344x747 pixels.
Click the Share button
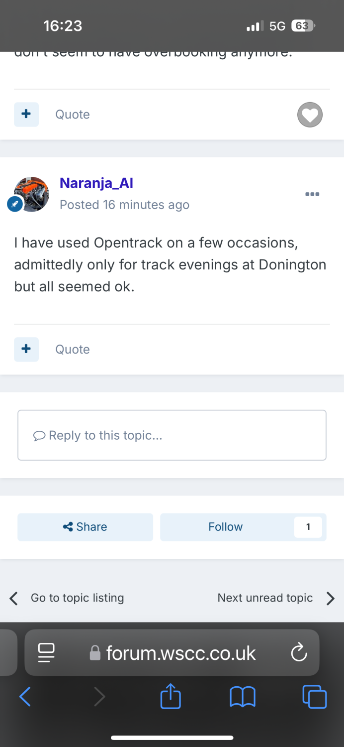(85, 527)
